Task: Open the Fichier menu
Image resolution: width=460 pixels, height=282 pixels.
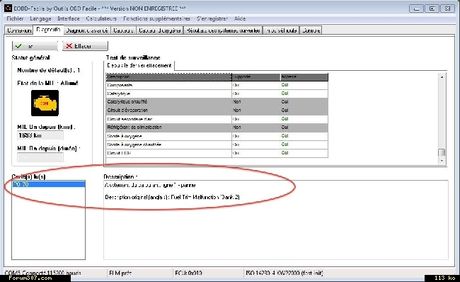Action: click(x=15, y=18)
